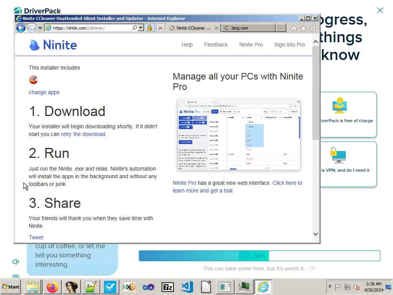Click the vertical scrollbar thumb

point(316,93)
